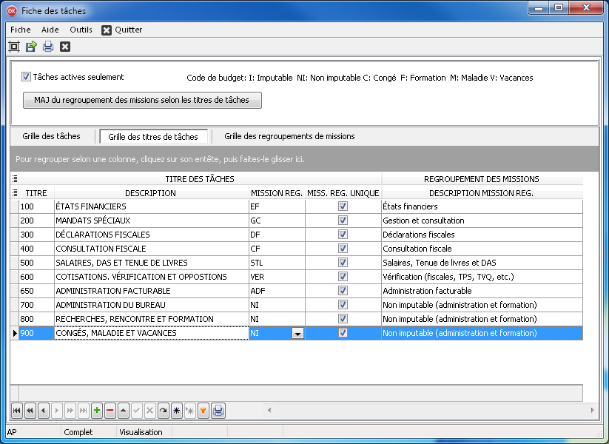This screenshot has height=444, width=609.
Task: Toggle unique mission checkbox for CONSULTATION FISCALE
Action: (343, 248)
